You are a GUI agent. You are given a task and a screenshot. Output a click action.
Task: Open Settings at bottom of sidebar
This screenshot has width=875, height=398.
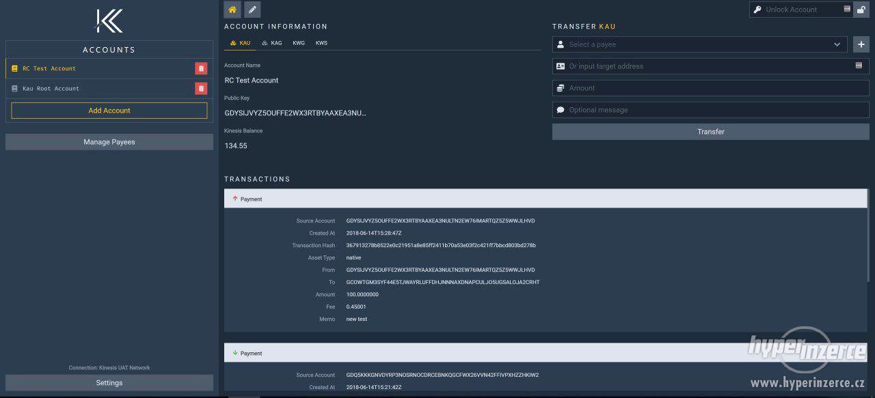point(109,383)
